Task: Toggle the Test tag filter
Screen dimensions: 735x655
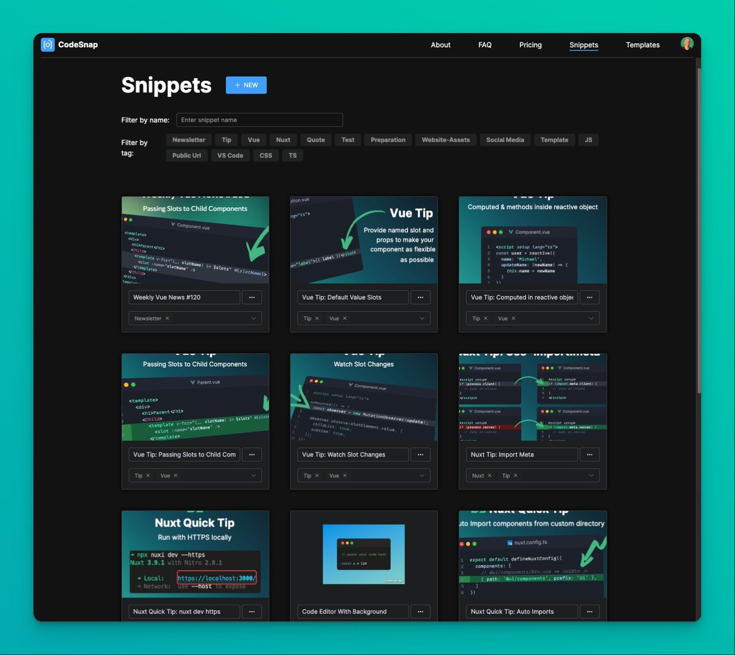Action: click(348, 140)
